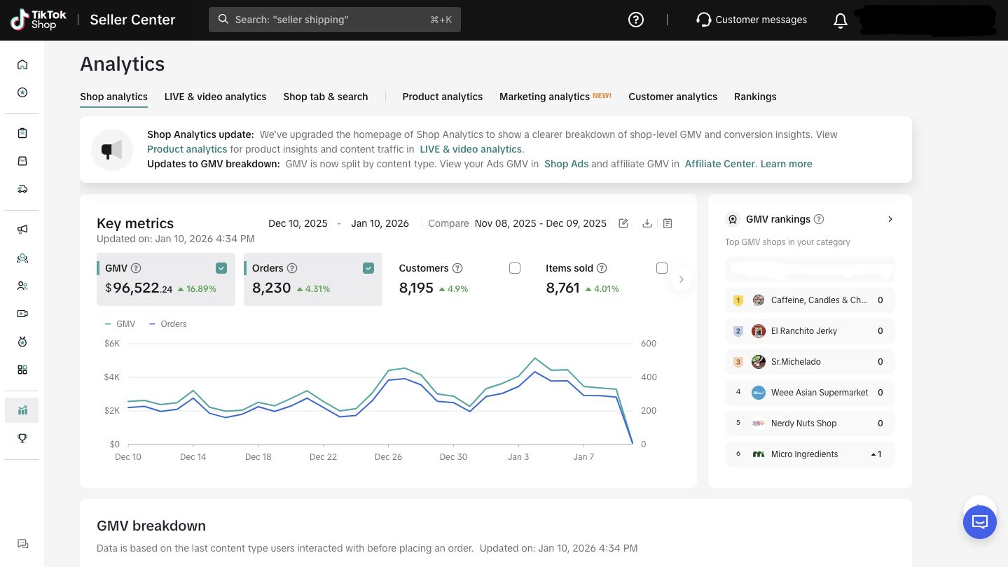Toggle the GMV series in chart legend
1008x567 pixels.
coord(120,324)
